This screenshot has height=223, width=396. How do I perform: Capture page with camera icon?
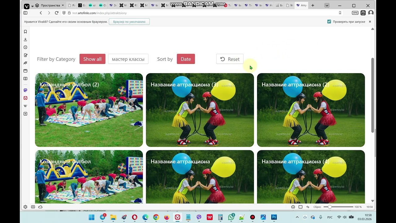coord(293,207)
